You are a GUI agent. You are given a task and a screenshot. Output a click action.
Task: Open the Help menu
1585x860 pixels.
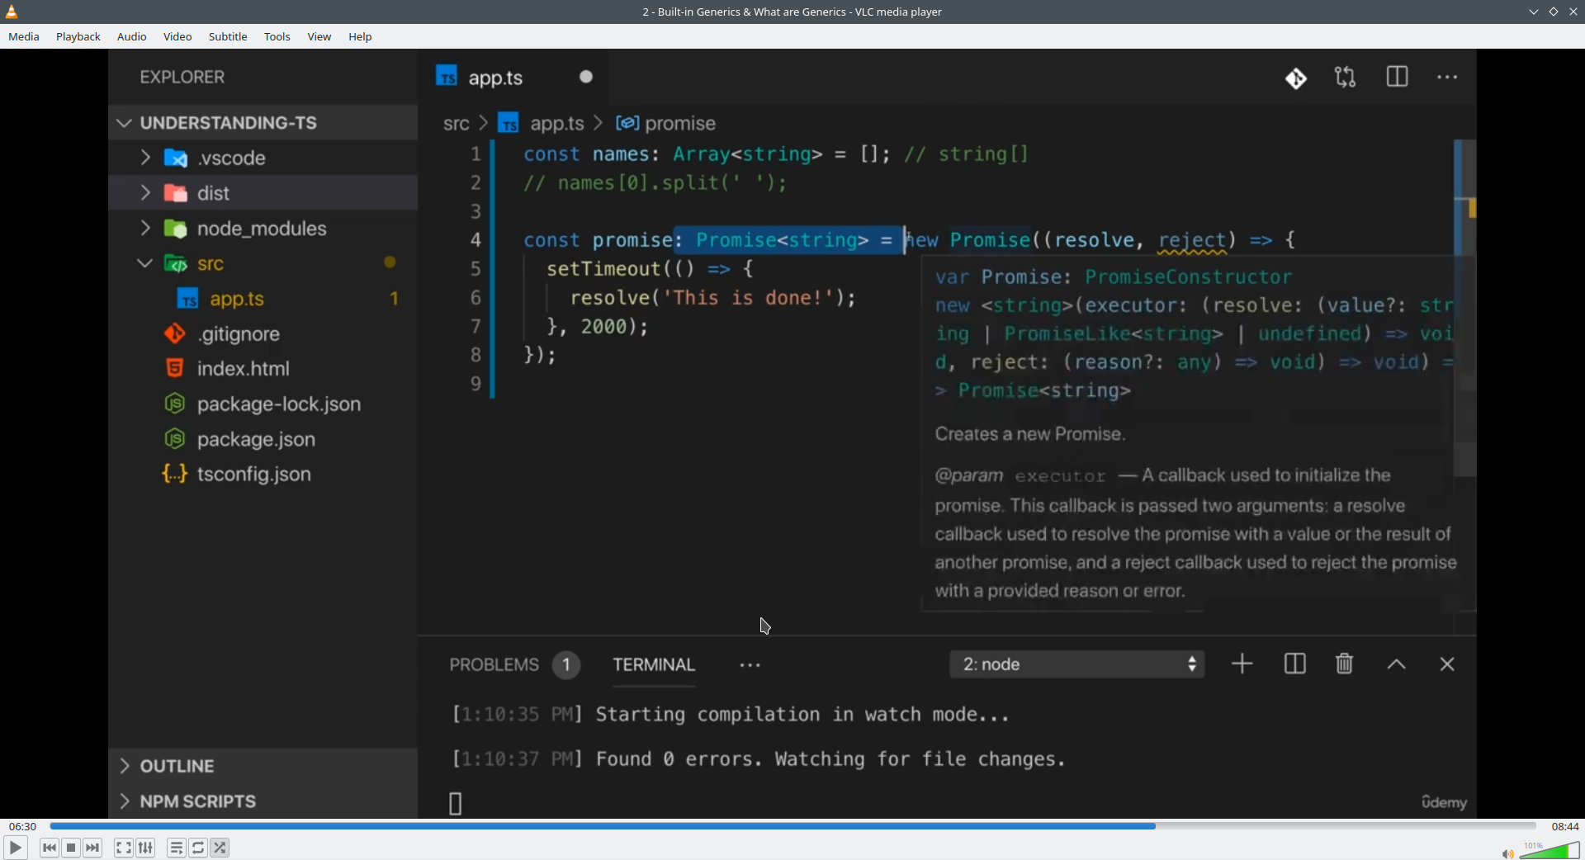[x=361, y=37]
